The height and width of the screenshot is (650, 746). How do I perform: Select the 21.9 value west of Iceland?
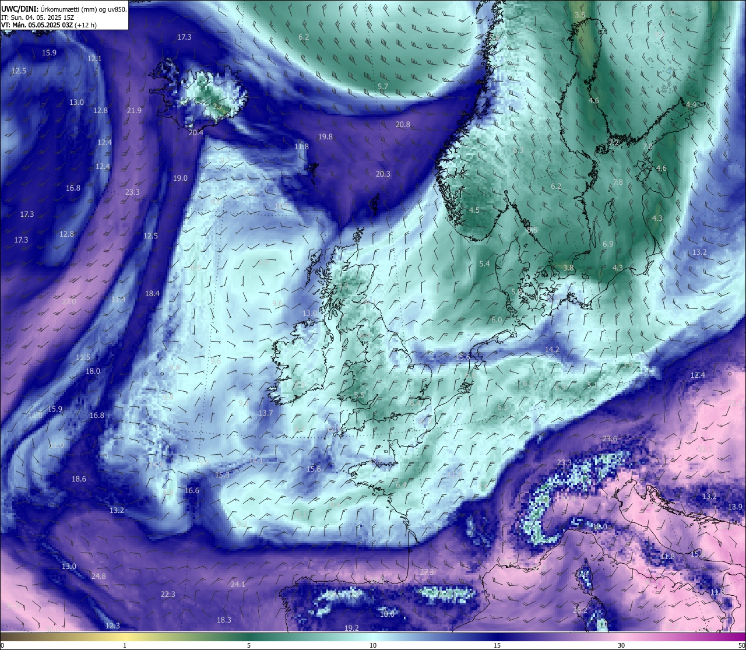tap(134, 111)
